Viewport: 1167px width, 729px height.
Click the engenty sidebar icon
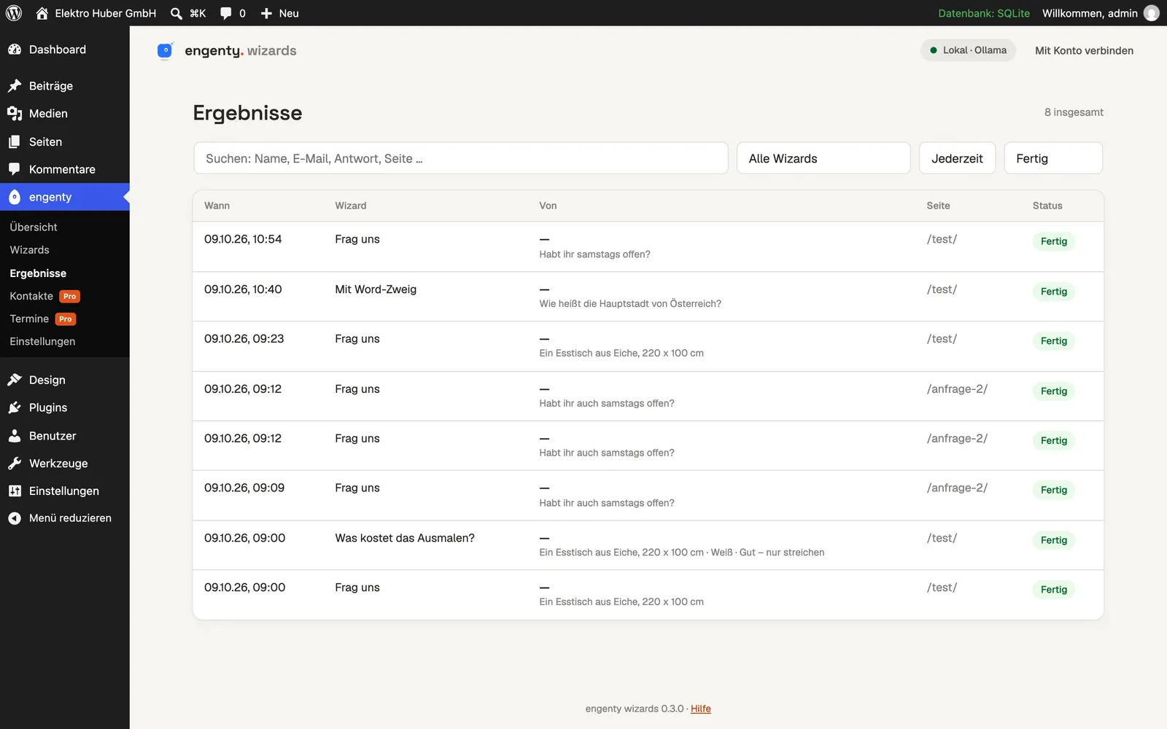click(x=15, y=197)
